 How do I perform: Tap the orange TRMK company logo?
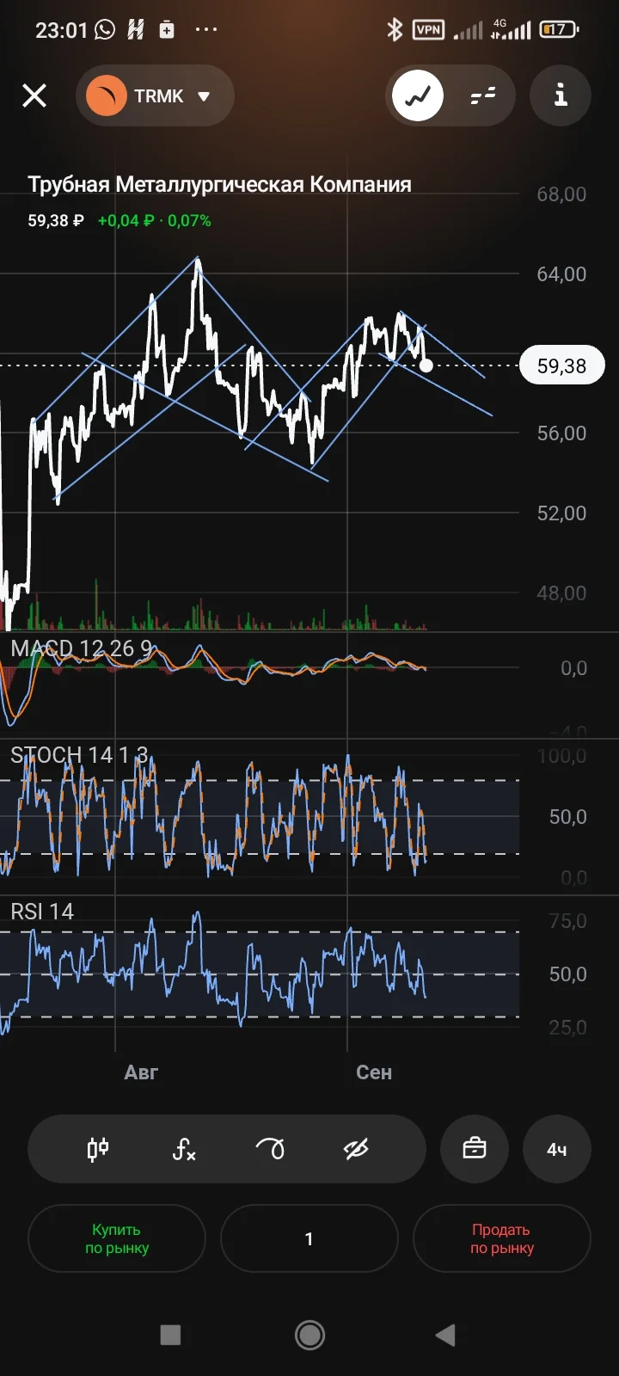(x=107, y=95)
